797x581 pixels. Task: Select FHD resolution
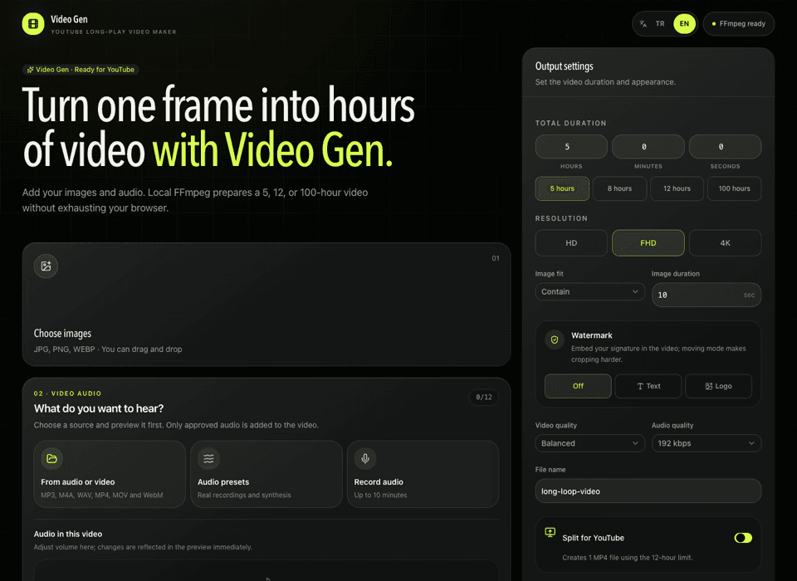point(648,243)
